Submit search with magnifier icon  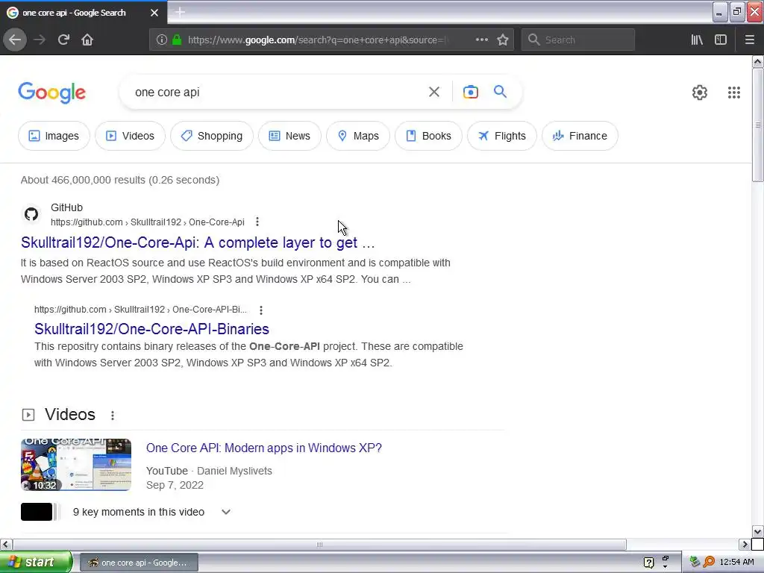point(501,92)
